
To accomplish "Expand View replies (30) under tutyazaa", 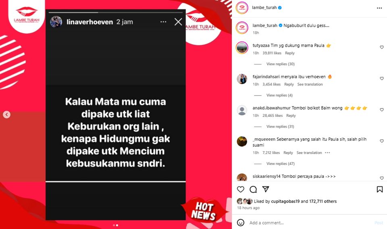I will coord(281,64).
